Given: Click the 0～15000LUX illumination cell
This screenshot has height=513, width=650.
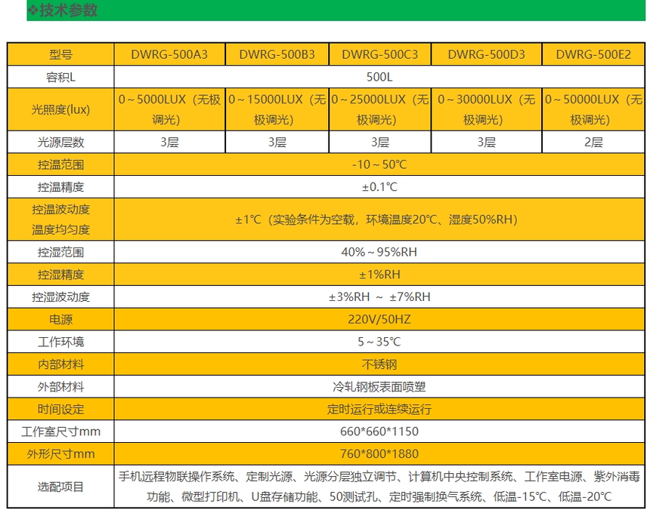Looking at the screenshot, I should point(277,109).
